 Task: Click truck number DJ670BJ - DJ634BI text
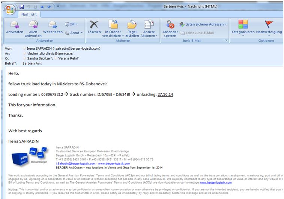[114, 94]
